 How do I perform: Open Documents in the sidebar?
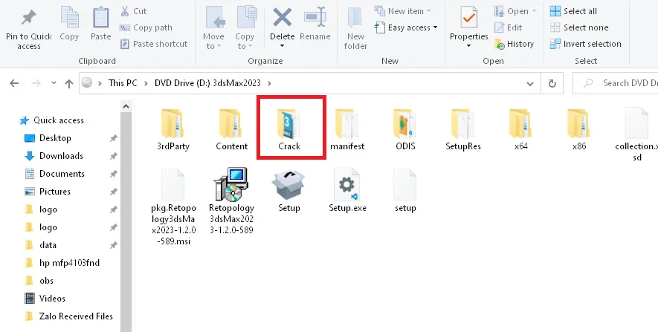pyautogui.click(x=54, y=174)
